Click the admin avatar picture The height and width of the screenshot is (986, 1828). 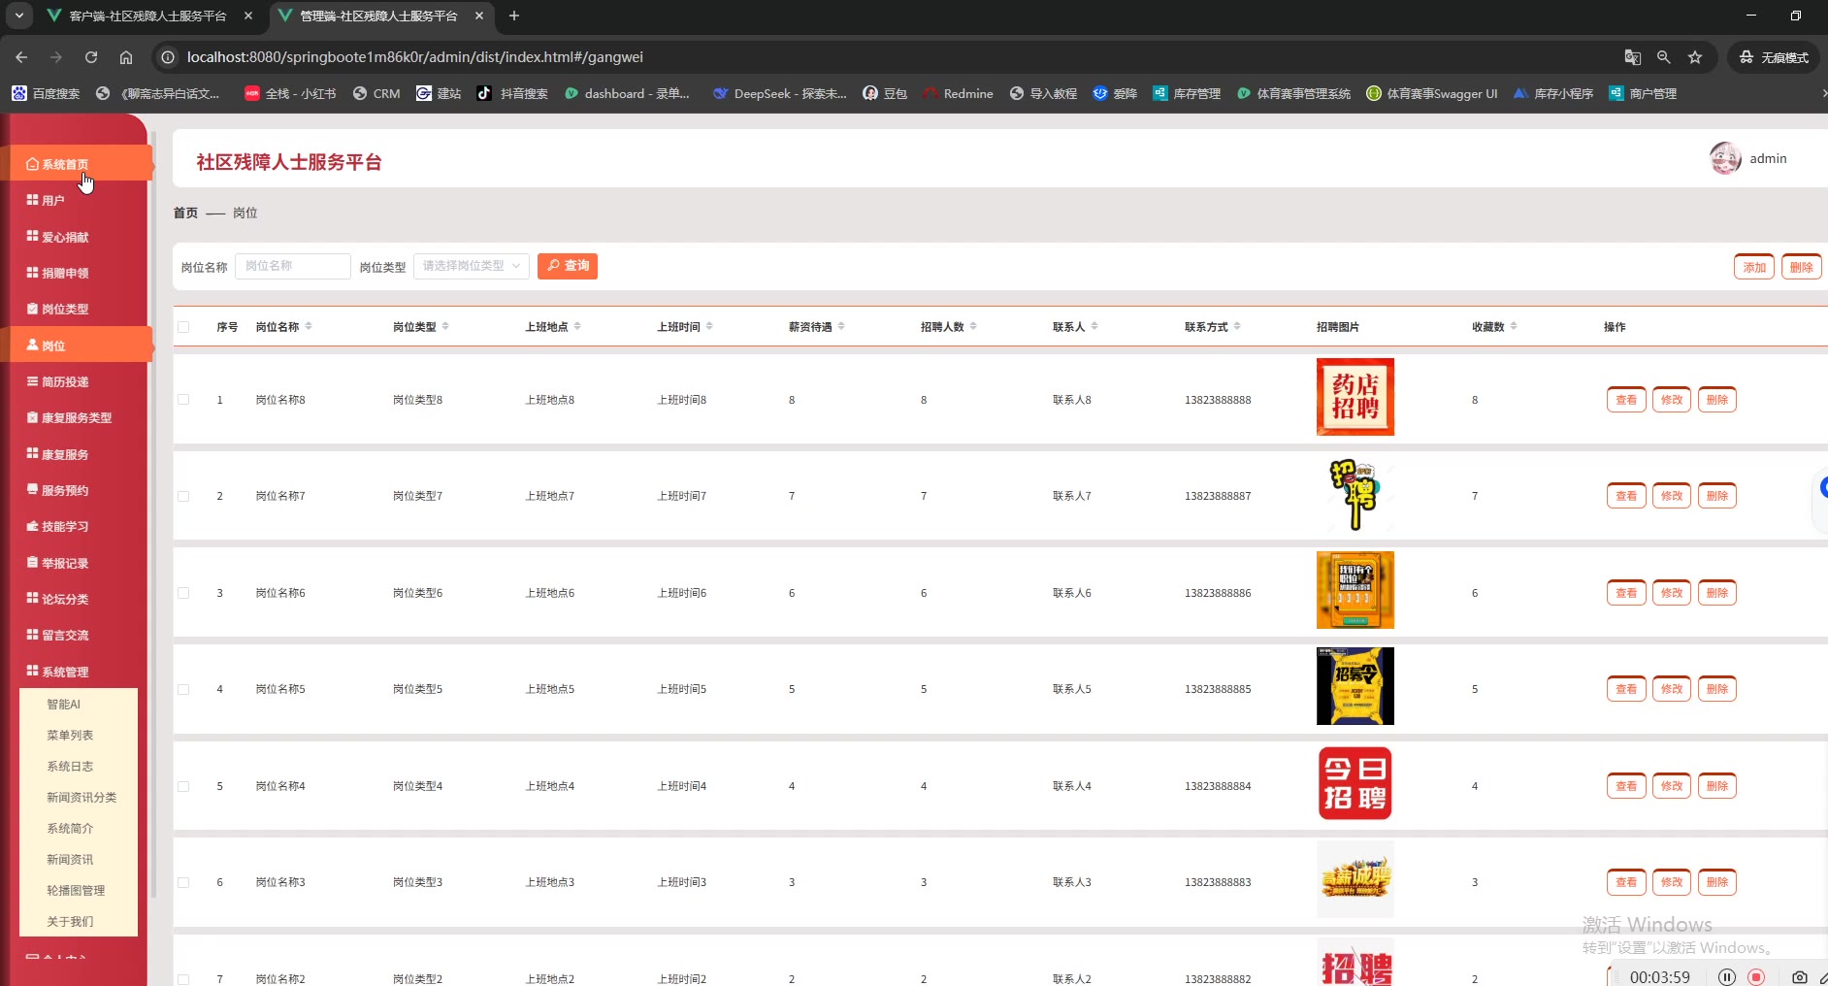pyautogui.click(x=1725, y=158)
